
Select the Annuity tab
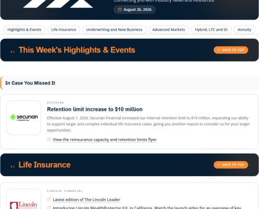click(x=244, y=30)
